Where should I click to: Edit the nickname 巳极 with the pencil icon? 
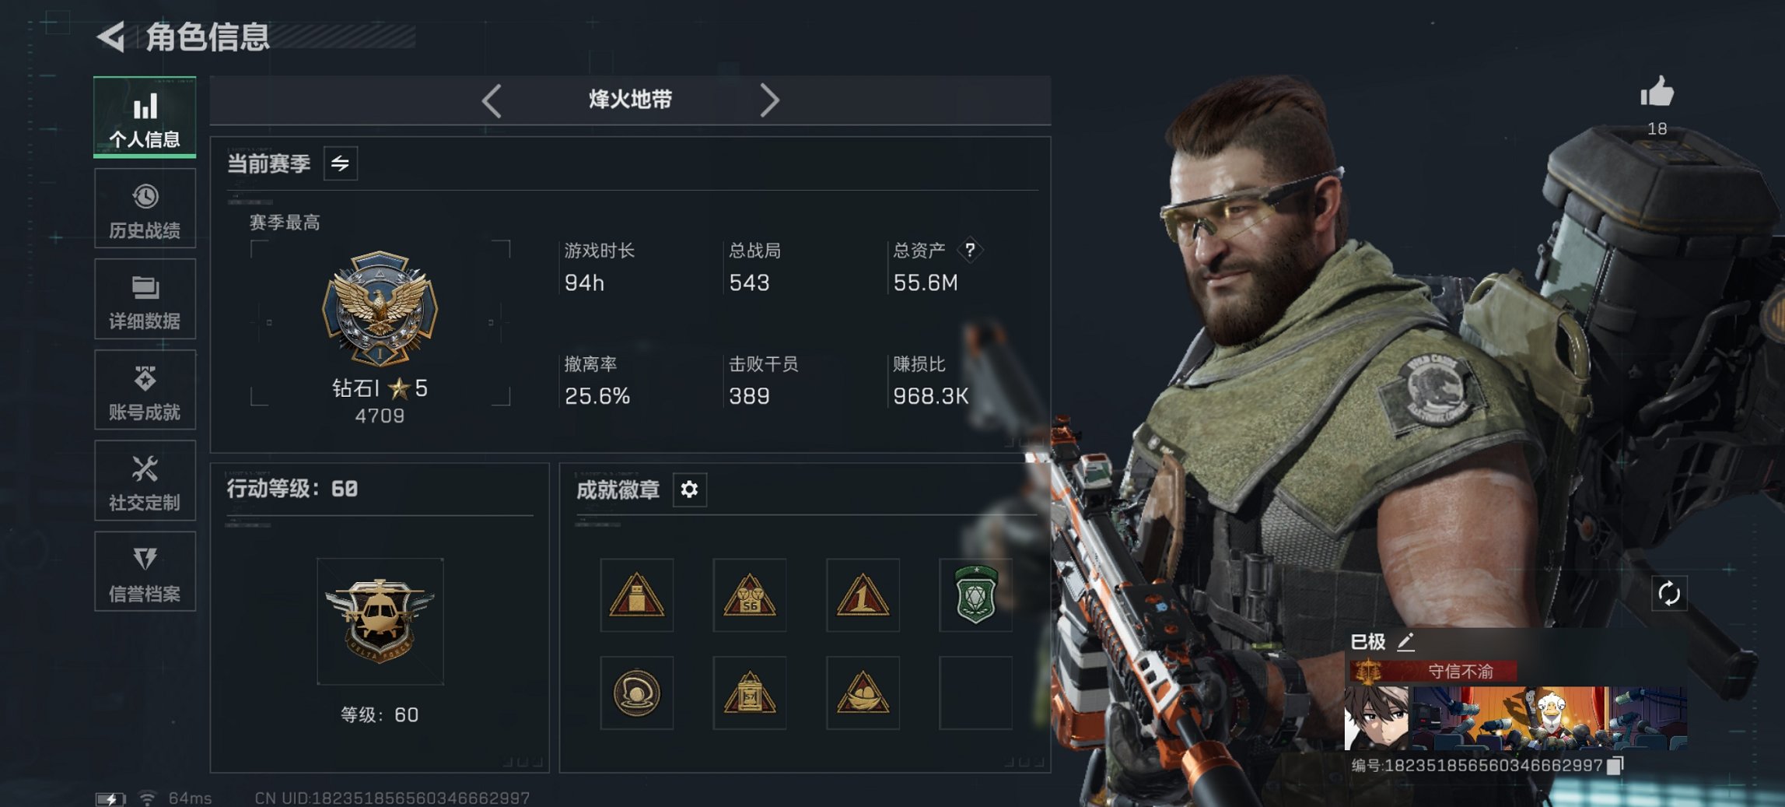(x=1405, y=642)
